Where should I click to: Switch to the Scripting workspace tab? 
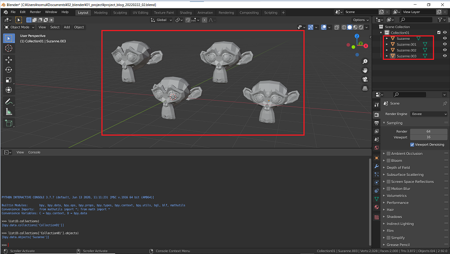pos(271,13)
